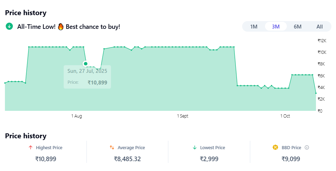
Task: Click the orange Average Price arrows icon
Action: (x=112, y=148)
